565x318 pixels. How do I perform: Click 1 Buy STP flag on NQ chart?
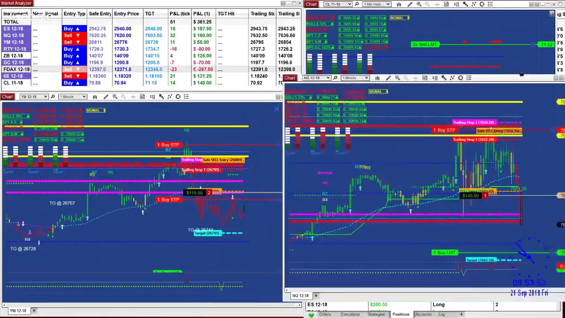444,130
